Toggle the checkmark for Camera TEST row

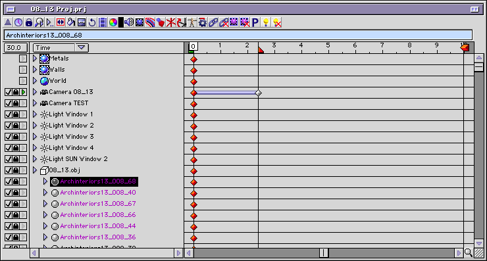9,103
